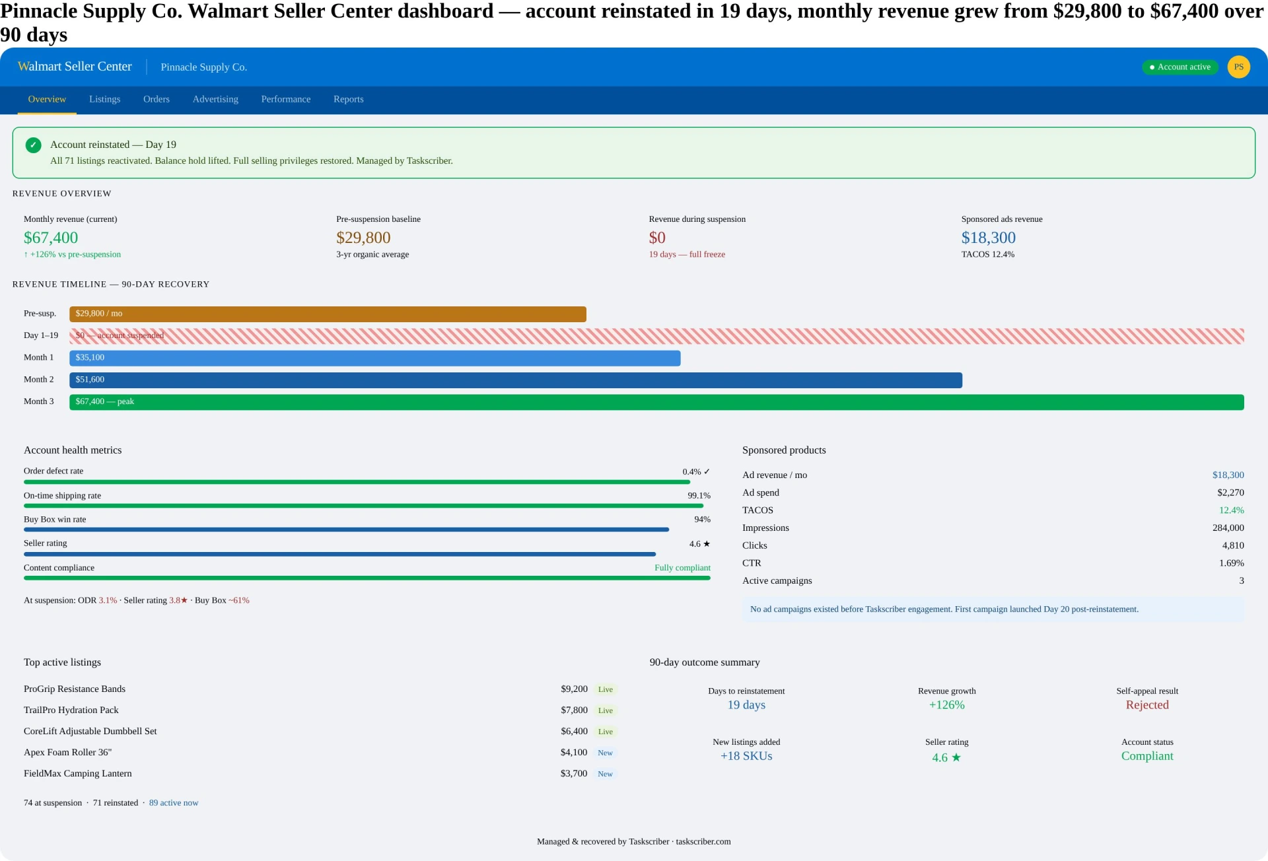Click the green reinstated checkmark icon
The width and height of the screenshot is (1268, 861).
click(33, 145)
